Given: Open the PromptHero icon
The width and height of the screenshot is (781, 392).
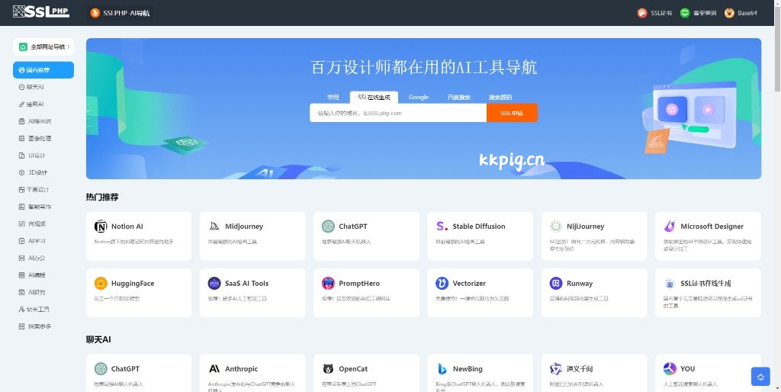Looking at the screenshot, I should click(x=328, y=284).
